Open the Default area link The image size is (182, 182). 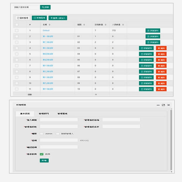[x=46, y=31]
